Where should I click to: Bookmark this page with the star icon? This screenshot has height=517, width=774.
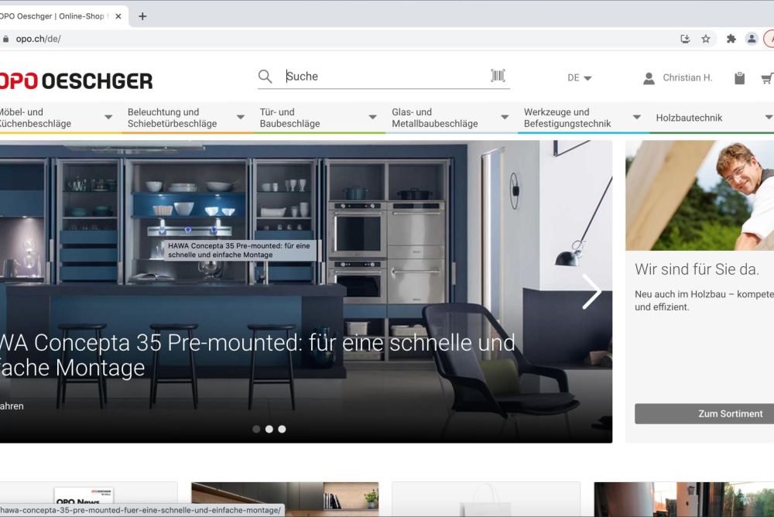706,39
